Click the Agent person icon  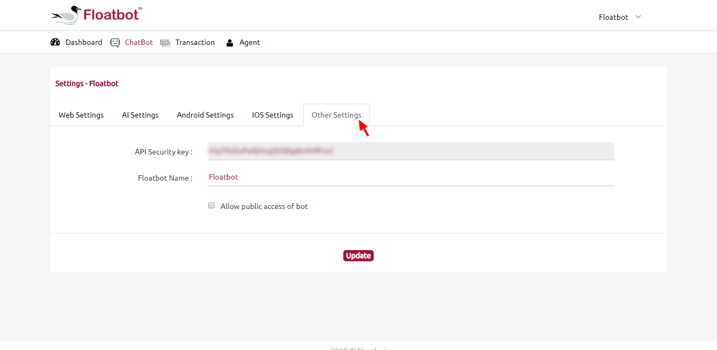(x=230, y=43)
